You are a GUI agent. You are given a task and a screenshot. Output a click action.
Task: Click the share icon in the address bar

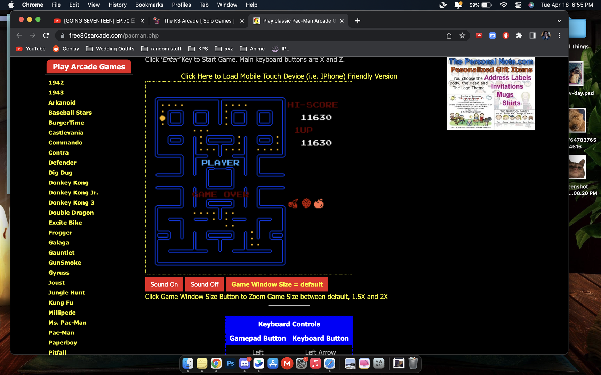pyautogui.click(x=449, y=35)
